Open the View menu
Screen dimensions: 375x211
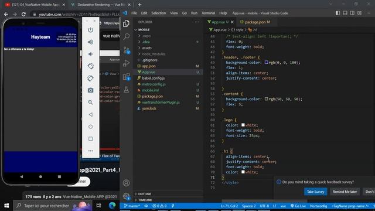[174, 13]
